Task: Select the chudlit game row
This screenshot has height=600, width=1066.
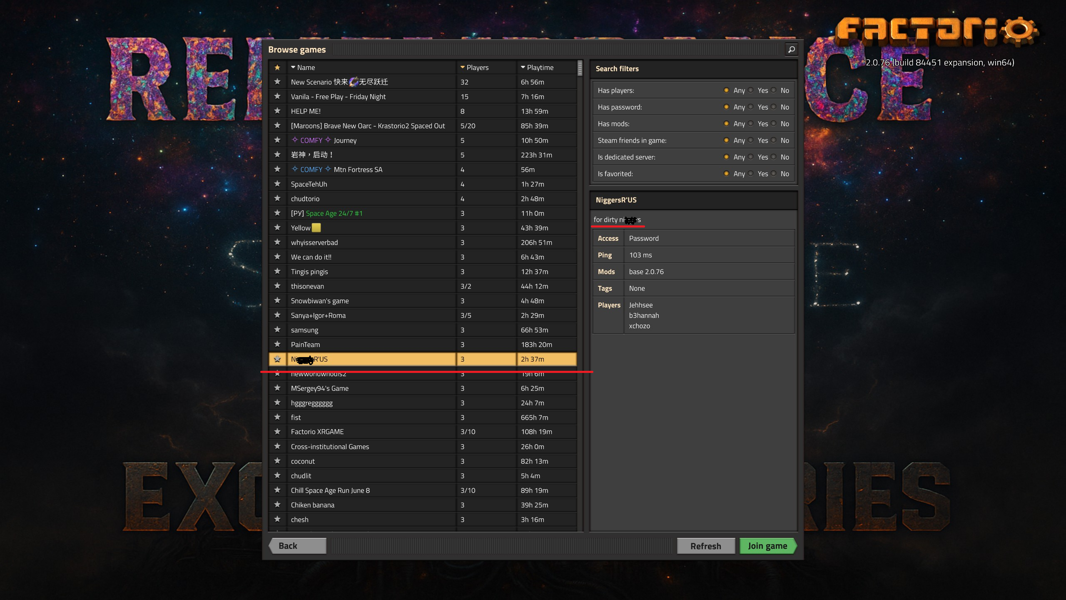Action: click(423, 476)
